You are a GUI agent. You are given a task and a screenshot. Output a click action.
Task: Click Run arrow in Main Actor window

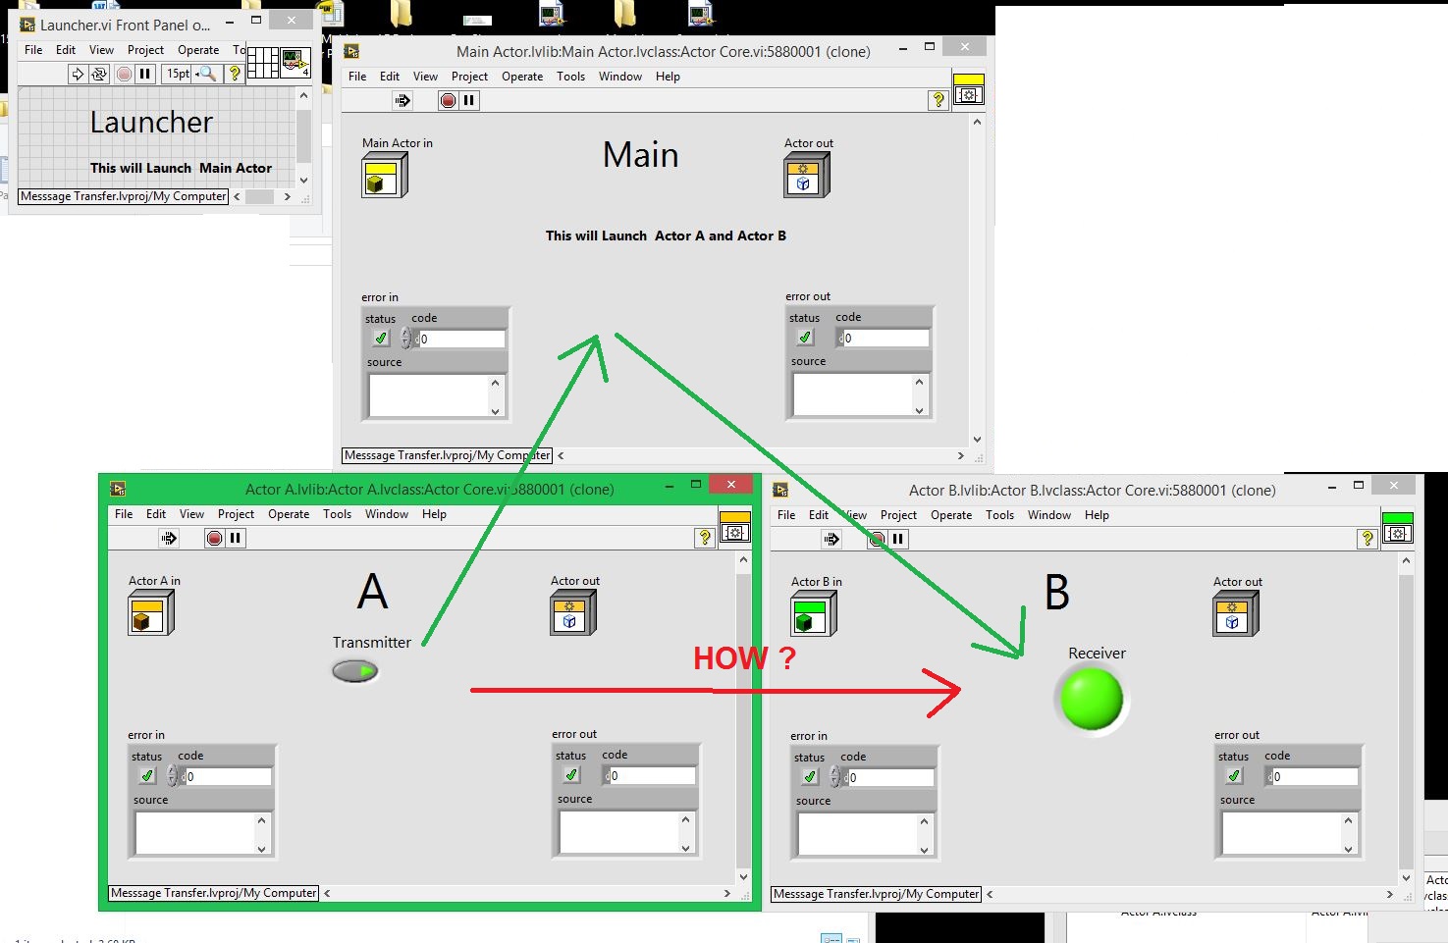[402, 100]
